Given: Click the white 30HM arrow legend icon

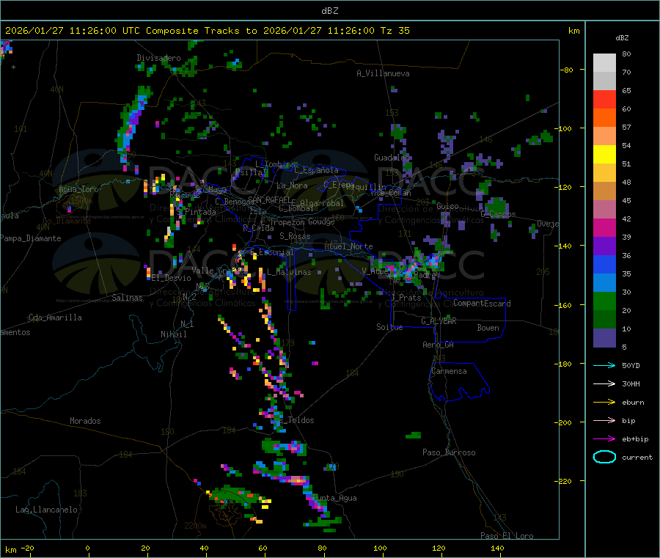Looking at the screenshot, I should coord(604,383).
